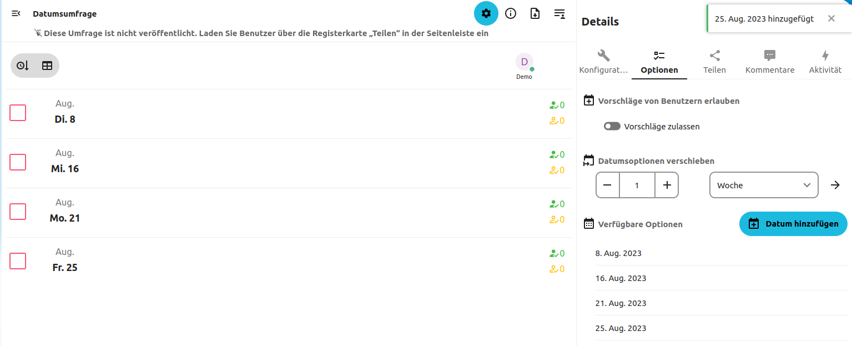This screenshot has height=346, width=852.
Task: Apply date shift with arrow icon
Action: (x=835, y=185)
